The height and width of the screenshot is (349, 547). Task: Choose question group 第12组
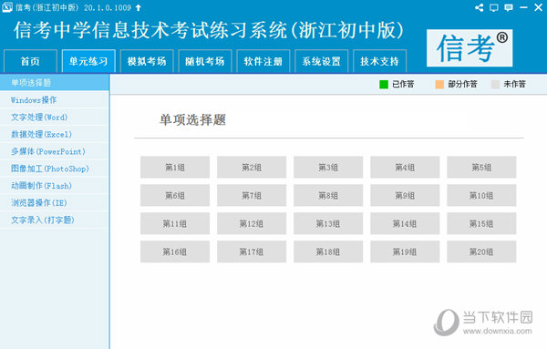point(252,223)
